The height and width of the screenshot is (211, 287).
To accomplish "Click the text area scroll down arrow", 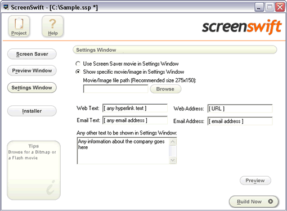I will pyautogui.click(x=173, y=160).
